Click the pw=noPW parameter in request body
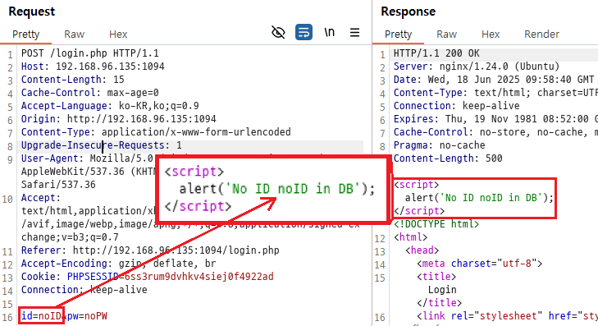The image size is (598, 326). tap(87, 316)
